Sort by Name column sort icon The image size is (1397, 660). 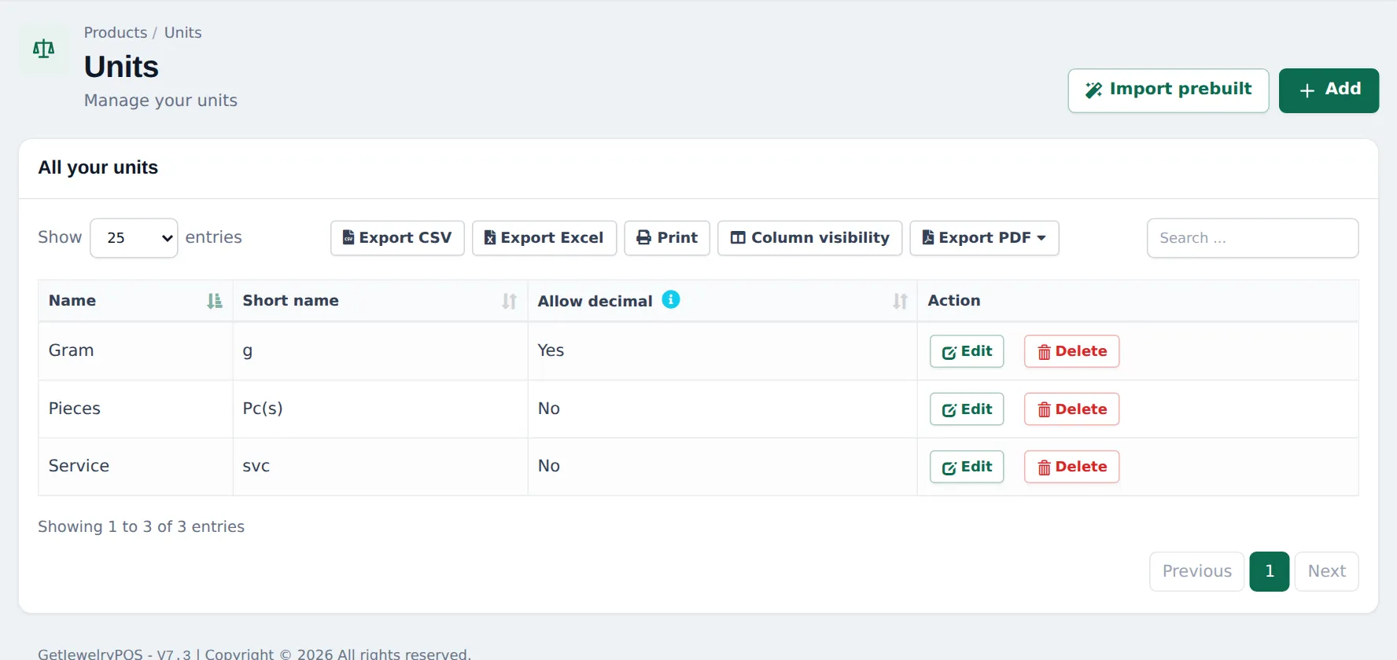pos(214,301)
